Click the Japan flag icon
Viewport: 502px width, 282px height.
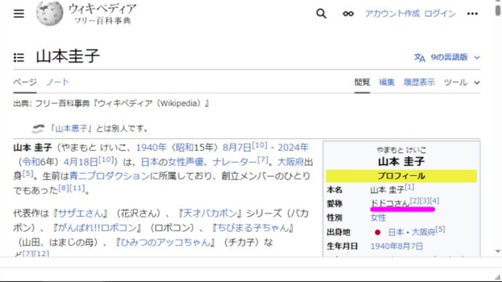coord(378,232)
